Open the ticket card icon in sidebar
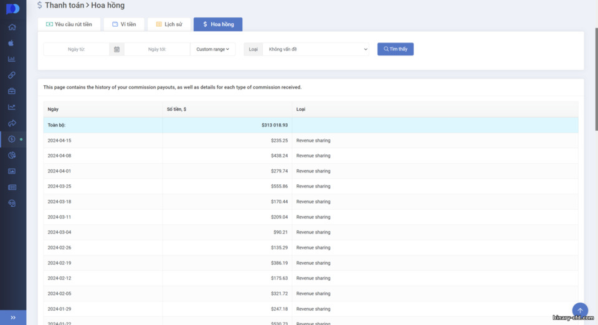Viewport: 598px width, 325px height. coord(12,187)
